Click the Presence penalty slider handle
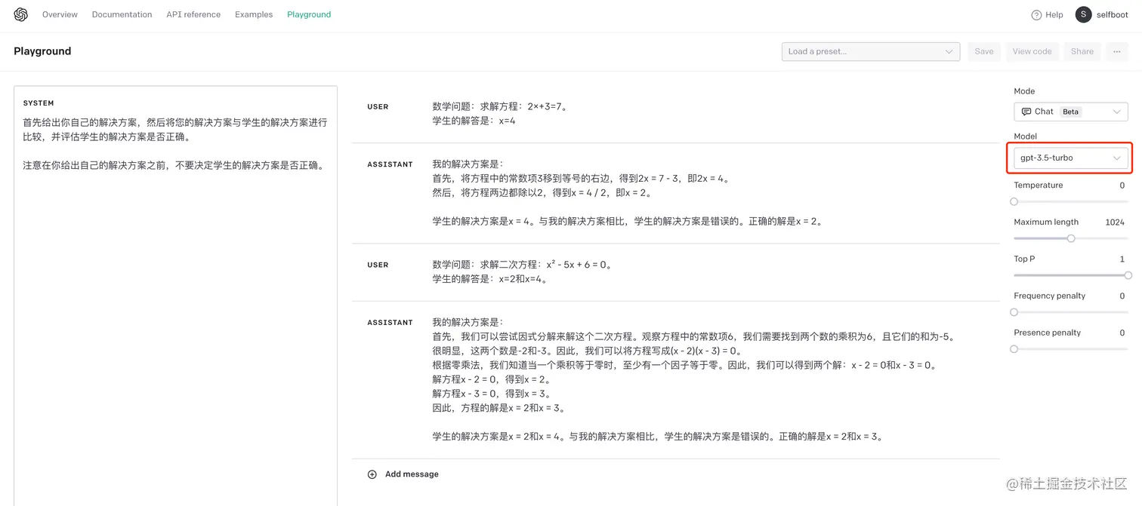 tap(1014, 348)
